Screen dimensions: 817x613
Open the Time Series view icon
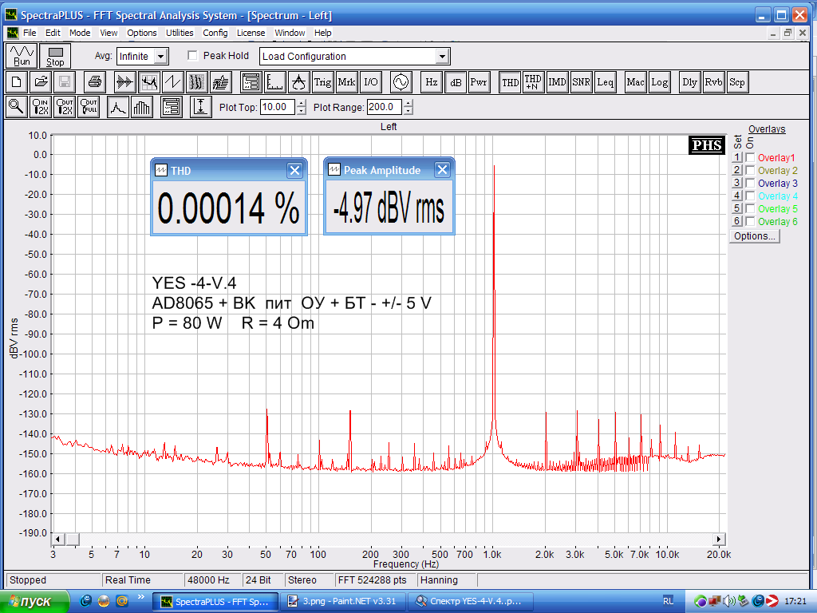pyautogui.click(x=124, y=81)
